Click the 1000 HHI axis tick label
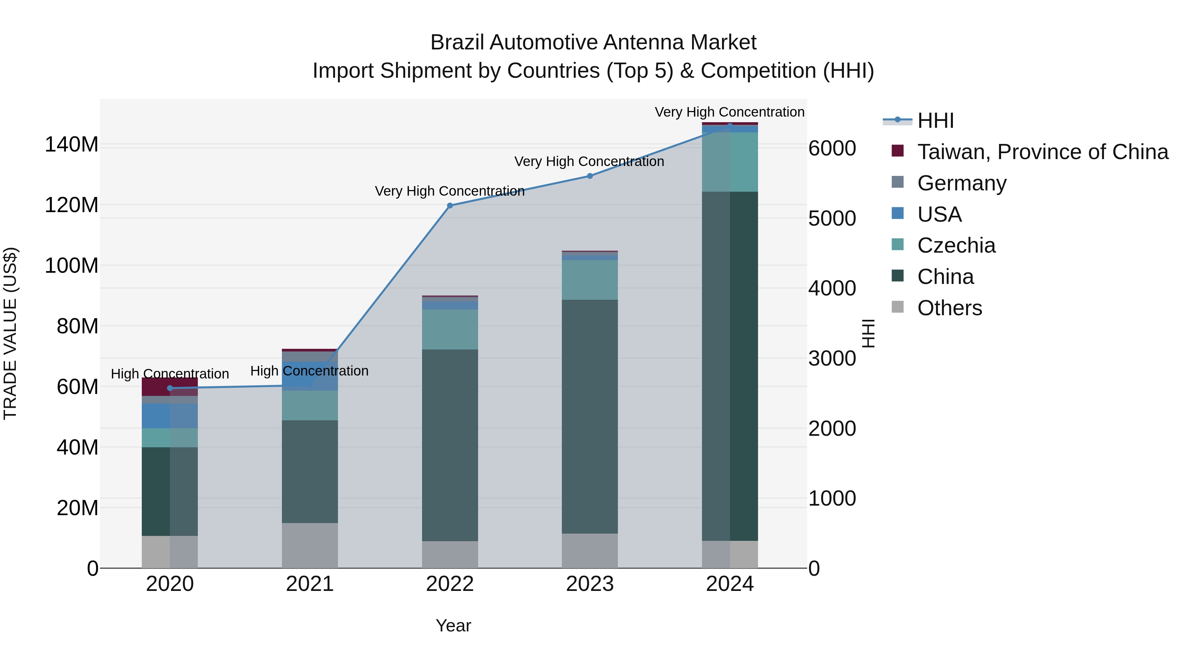 [832, 498]
